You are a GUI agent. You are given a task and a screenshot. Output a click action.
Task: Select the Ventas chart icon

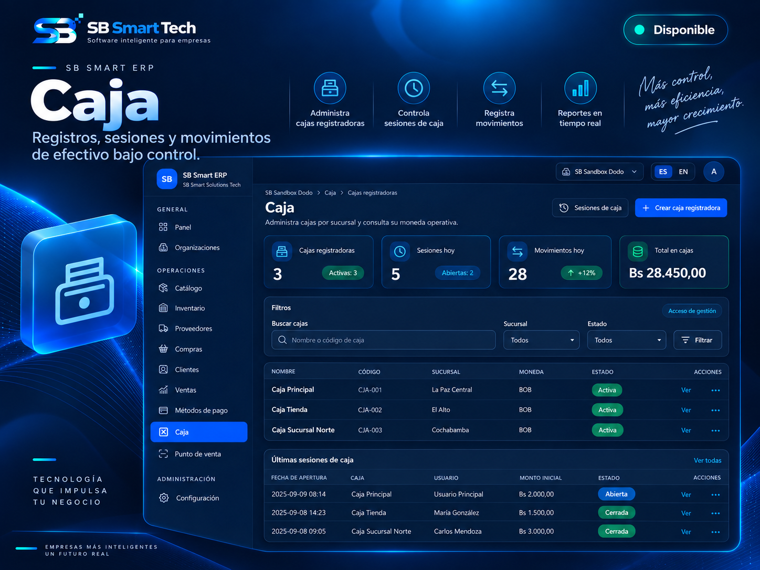163,390
